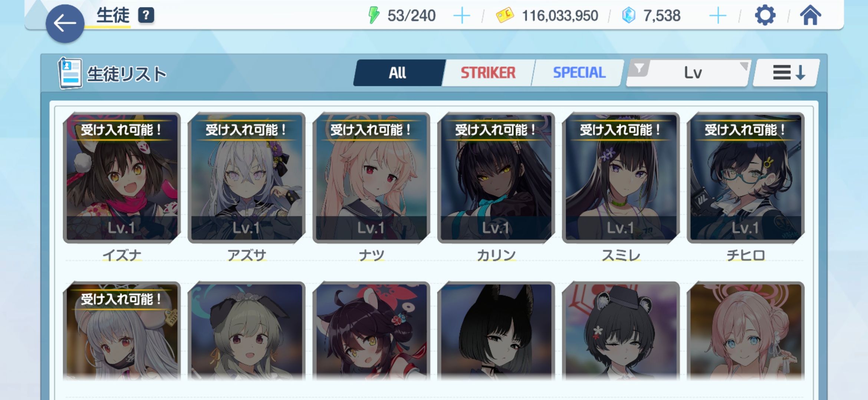
Task: Select the All tab
Action: click(398, 73)
